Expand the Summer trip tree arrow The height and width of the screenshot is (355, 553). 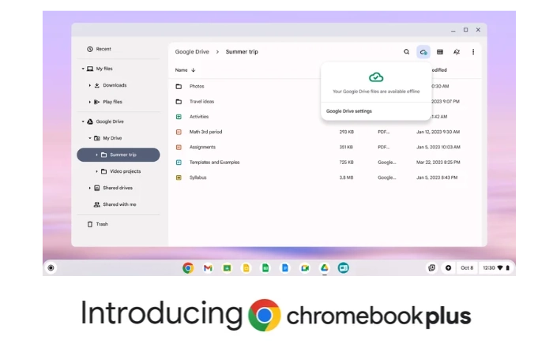(96, 155)
